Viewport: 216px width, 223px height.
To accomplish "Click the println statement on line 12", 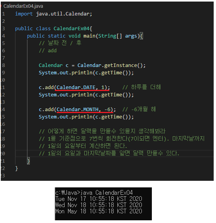I will (x=86, y=95).
